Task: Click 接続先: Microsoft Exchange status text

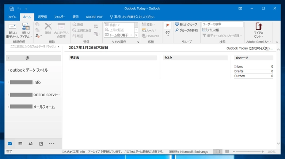Action: 189,152
